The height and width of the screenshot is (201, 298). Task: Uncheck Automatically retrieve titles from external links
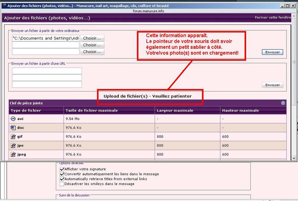click(x=62, y=179)
